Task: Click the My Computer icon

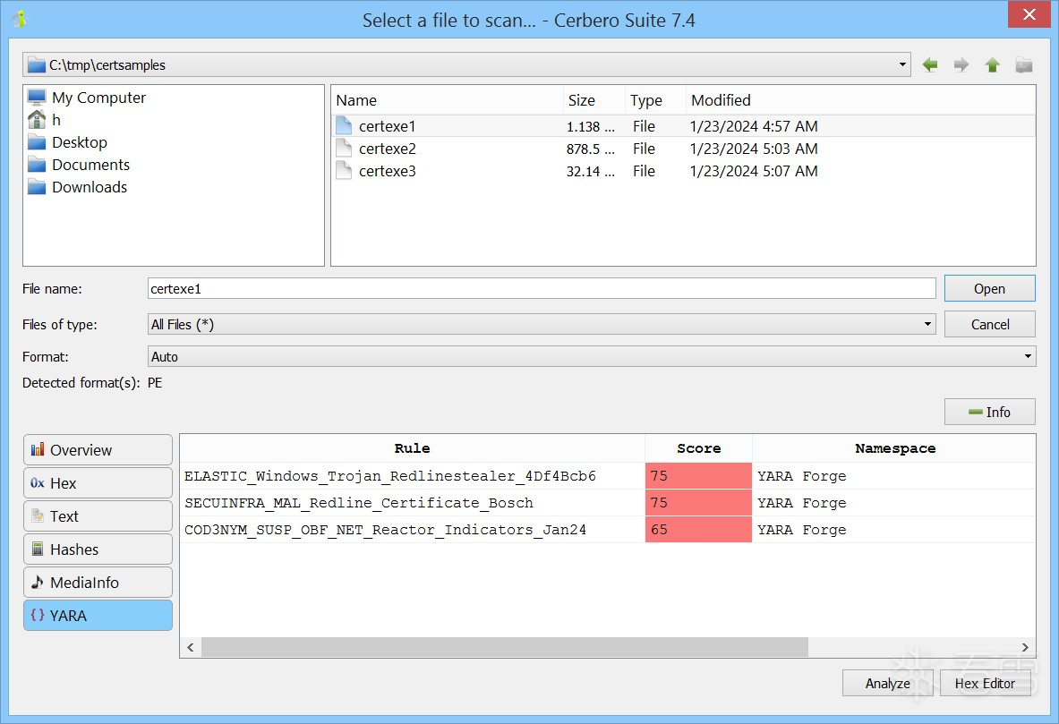Action: click(x=37, y=98)
